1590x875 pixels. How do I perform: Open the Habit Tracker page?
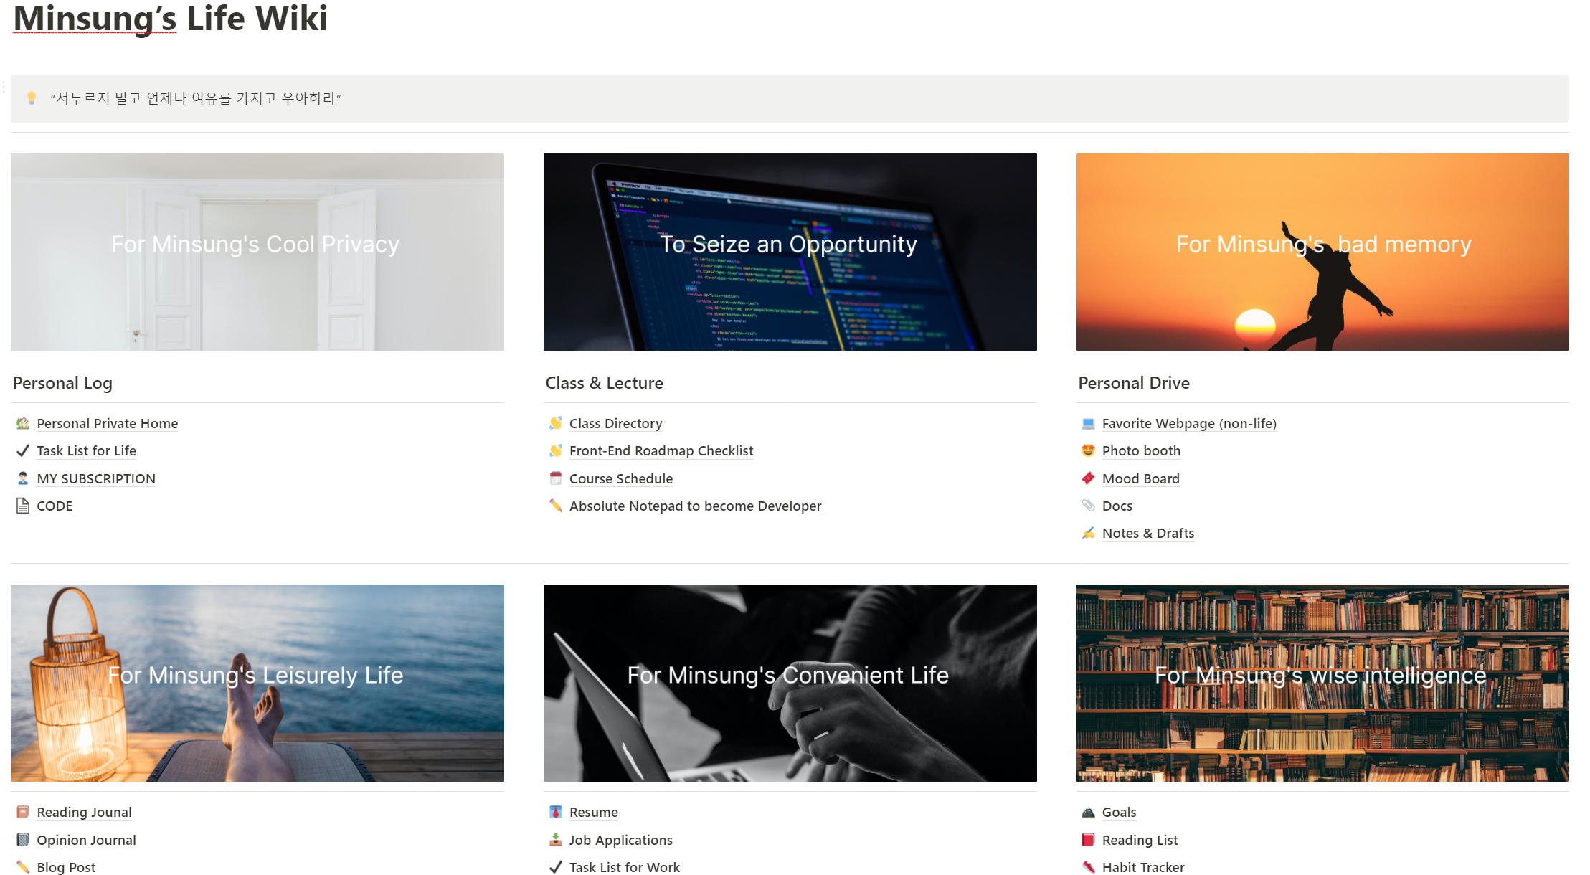coord(1142,867)
